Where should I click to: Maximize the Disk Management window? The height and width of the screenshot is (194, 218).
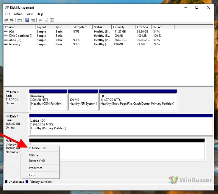pyautogui.click(x=197, y=7)
